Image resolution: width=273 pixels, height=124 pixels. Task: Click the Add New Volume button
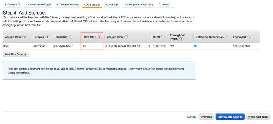(x=16, y=54)
